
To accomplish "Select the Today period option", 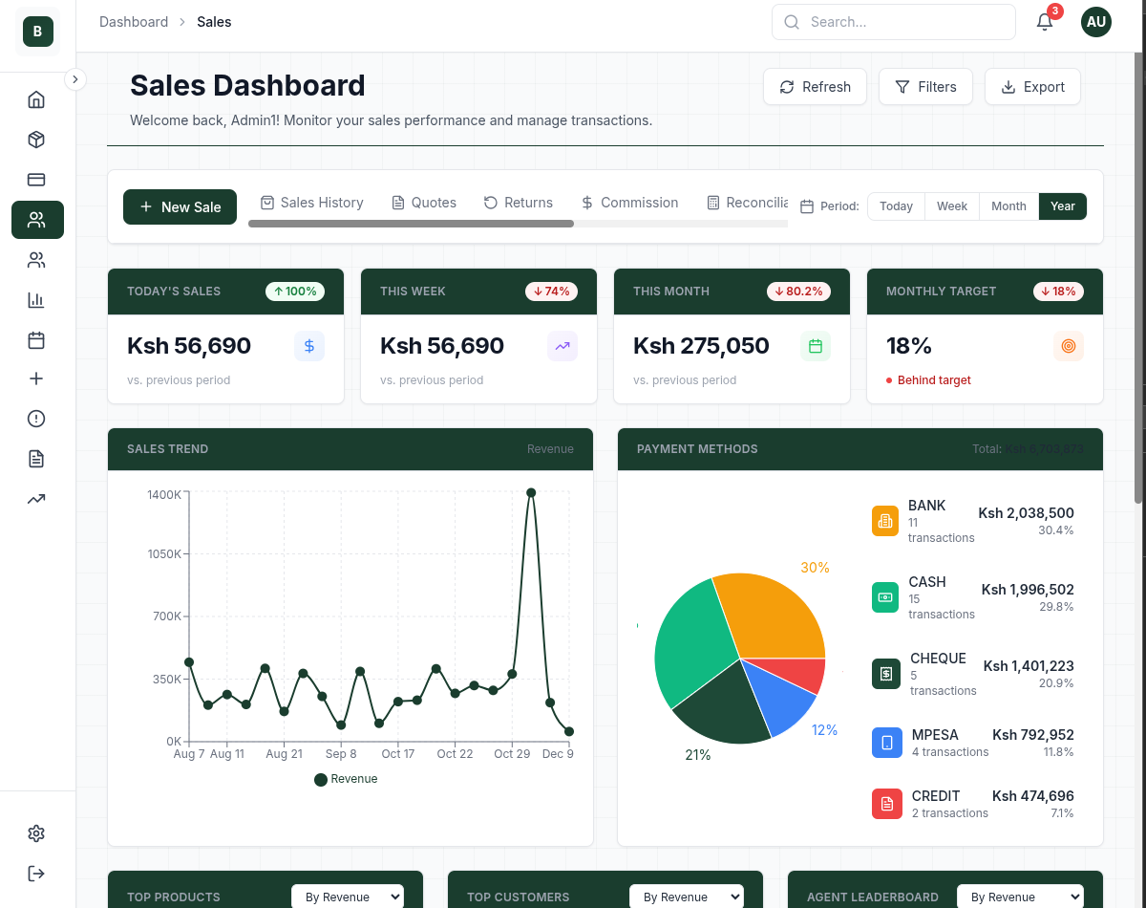I will pyautogui.click(x=896, y=206).
